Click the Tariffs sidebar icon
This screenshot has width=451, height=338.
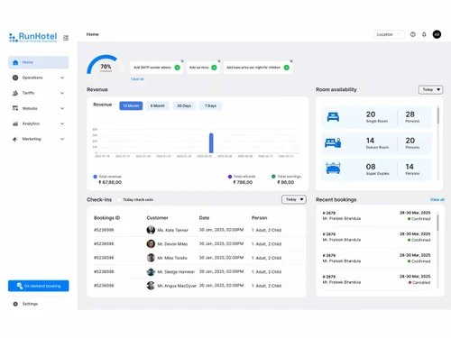coord(15,93)
